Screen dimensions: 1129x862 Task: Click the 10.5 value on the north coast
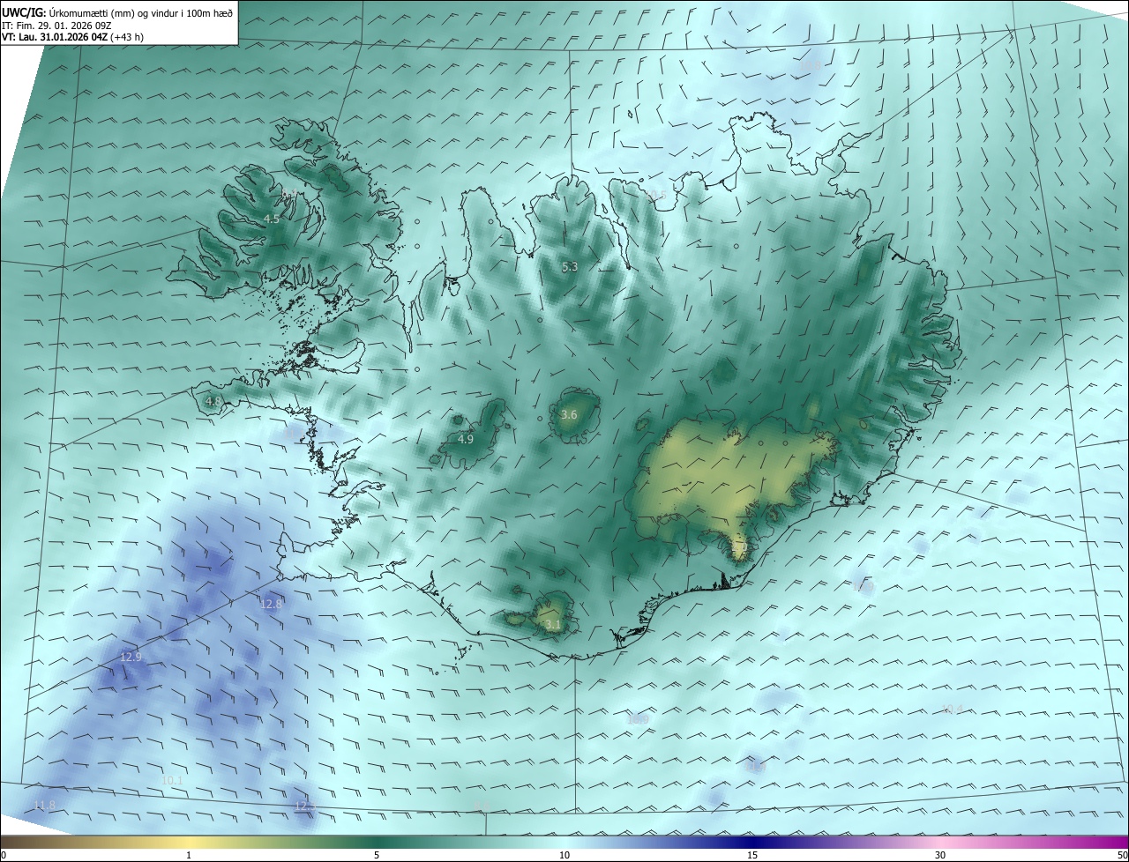[654, 195]
